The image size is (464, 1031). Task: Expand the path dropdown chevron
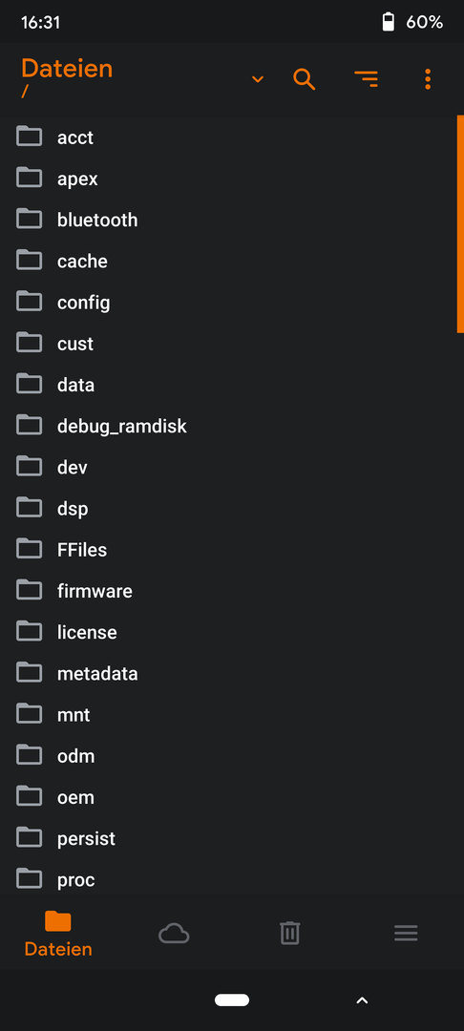click(x=258, y=79)
